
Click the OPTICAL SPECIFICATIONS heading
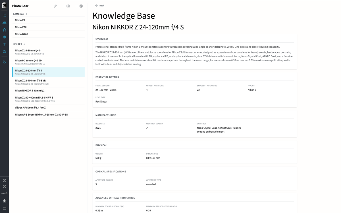111,172
